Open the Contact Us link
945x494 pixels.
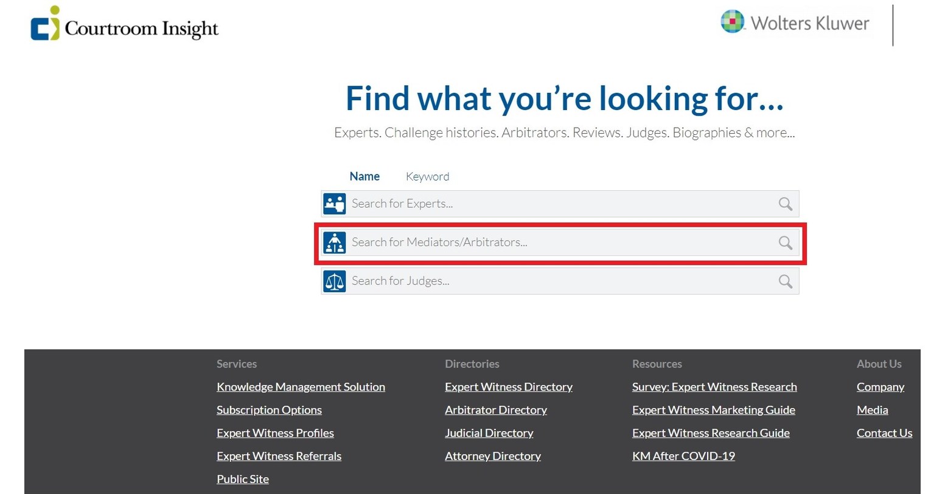[x=884, y=433]
